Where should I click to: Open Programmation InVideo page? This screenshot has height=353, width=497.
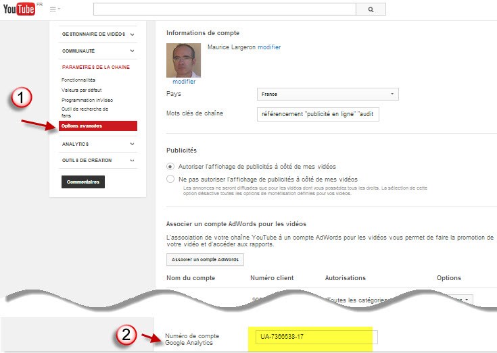[x=87, y=101]
